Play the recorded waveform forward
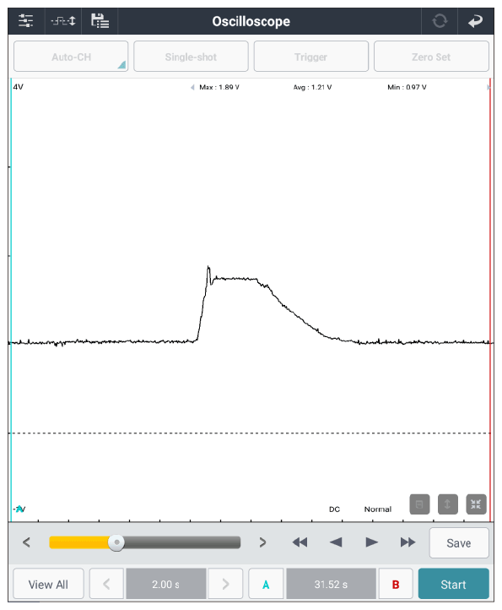This screenshot has height=610, width=502. pyautogui.click(x=372, y=542)
